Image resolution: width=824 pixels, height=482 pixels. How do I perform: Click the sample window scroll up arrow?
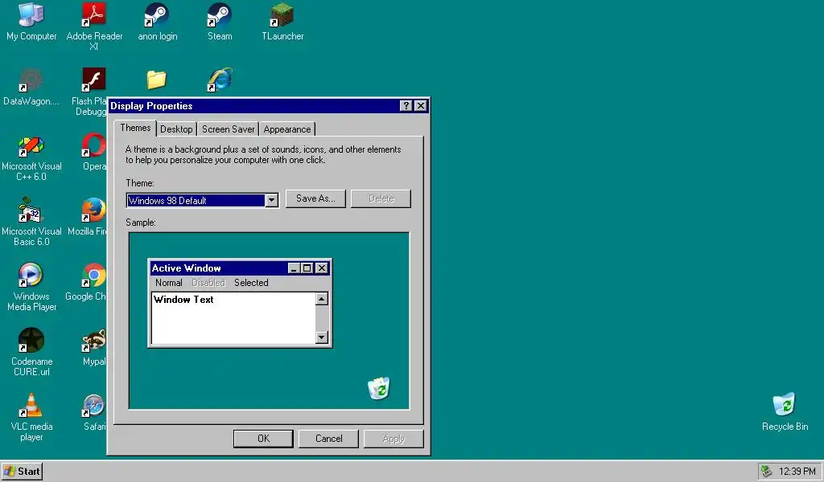(322, 299)
